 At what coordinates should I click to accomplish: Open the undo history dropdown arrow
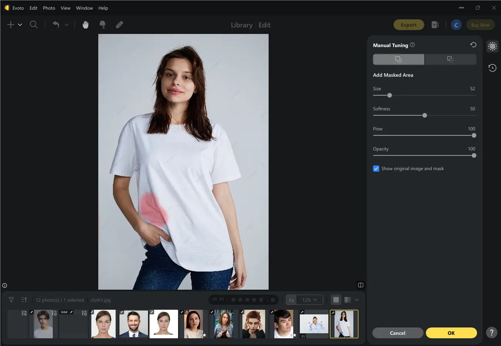tap(67, 25)
